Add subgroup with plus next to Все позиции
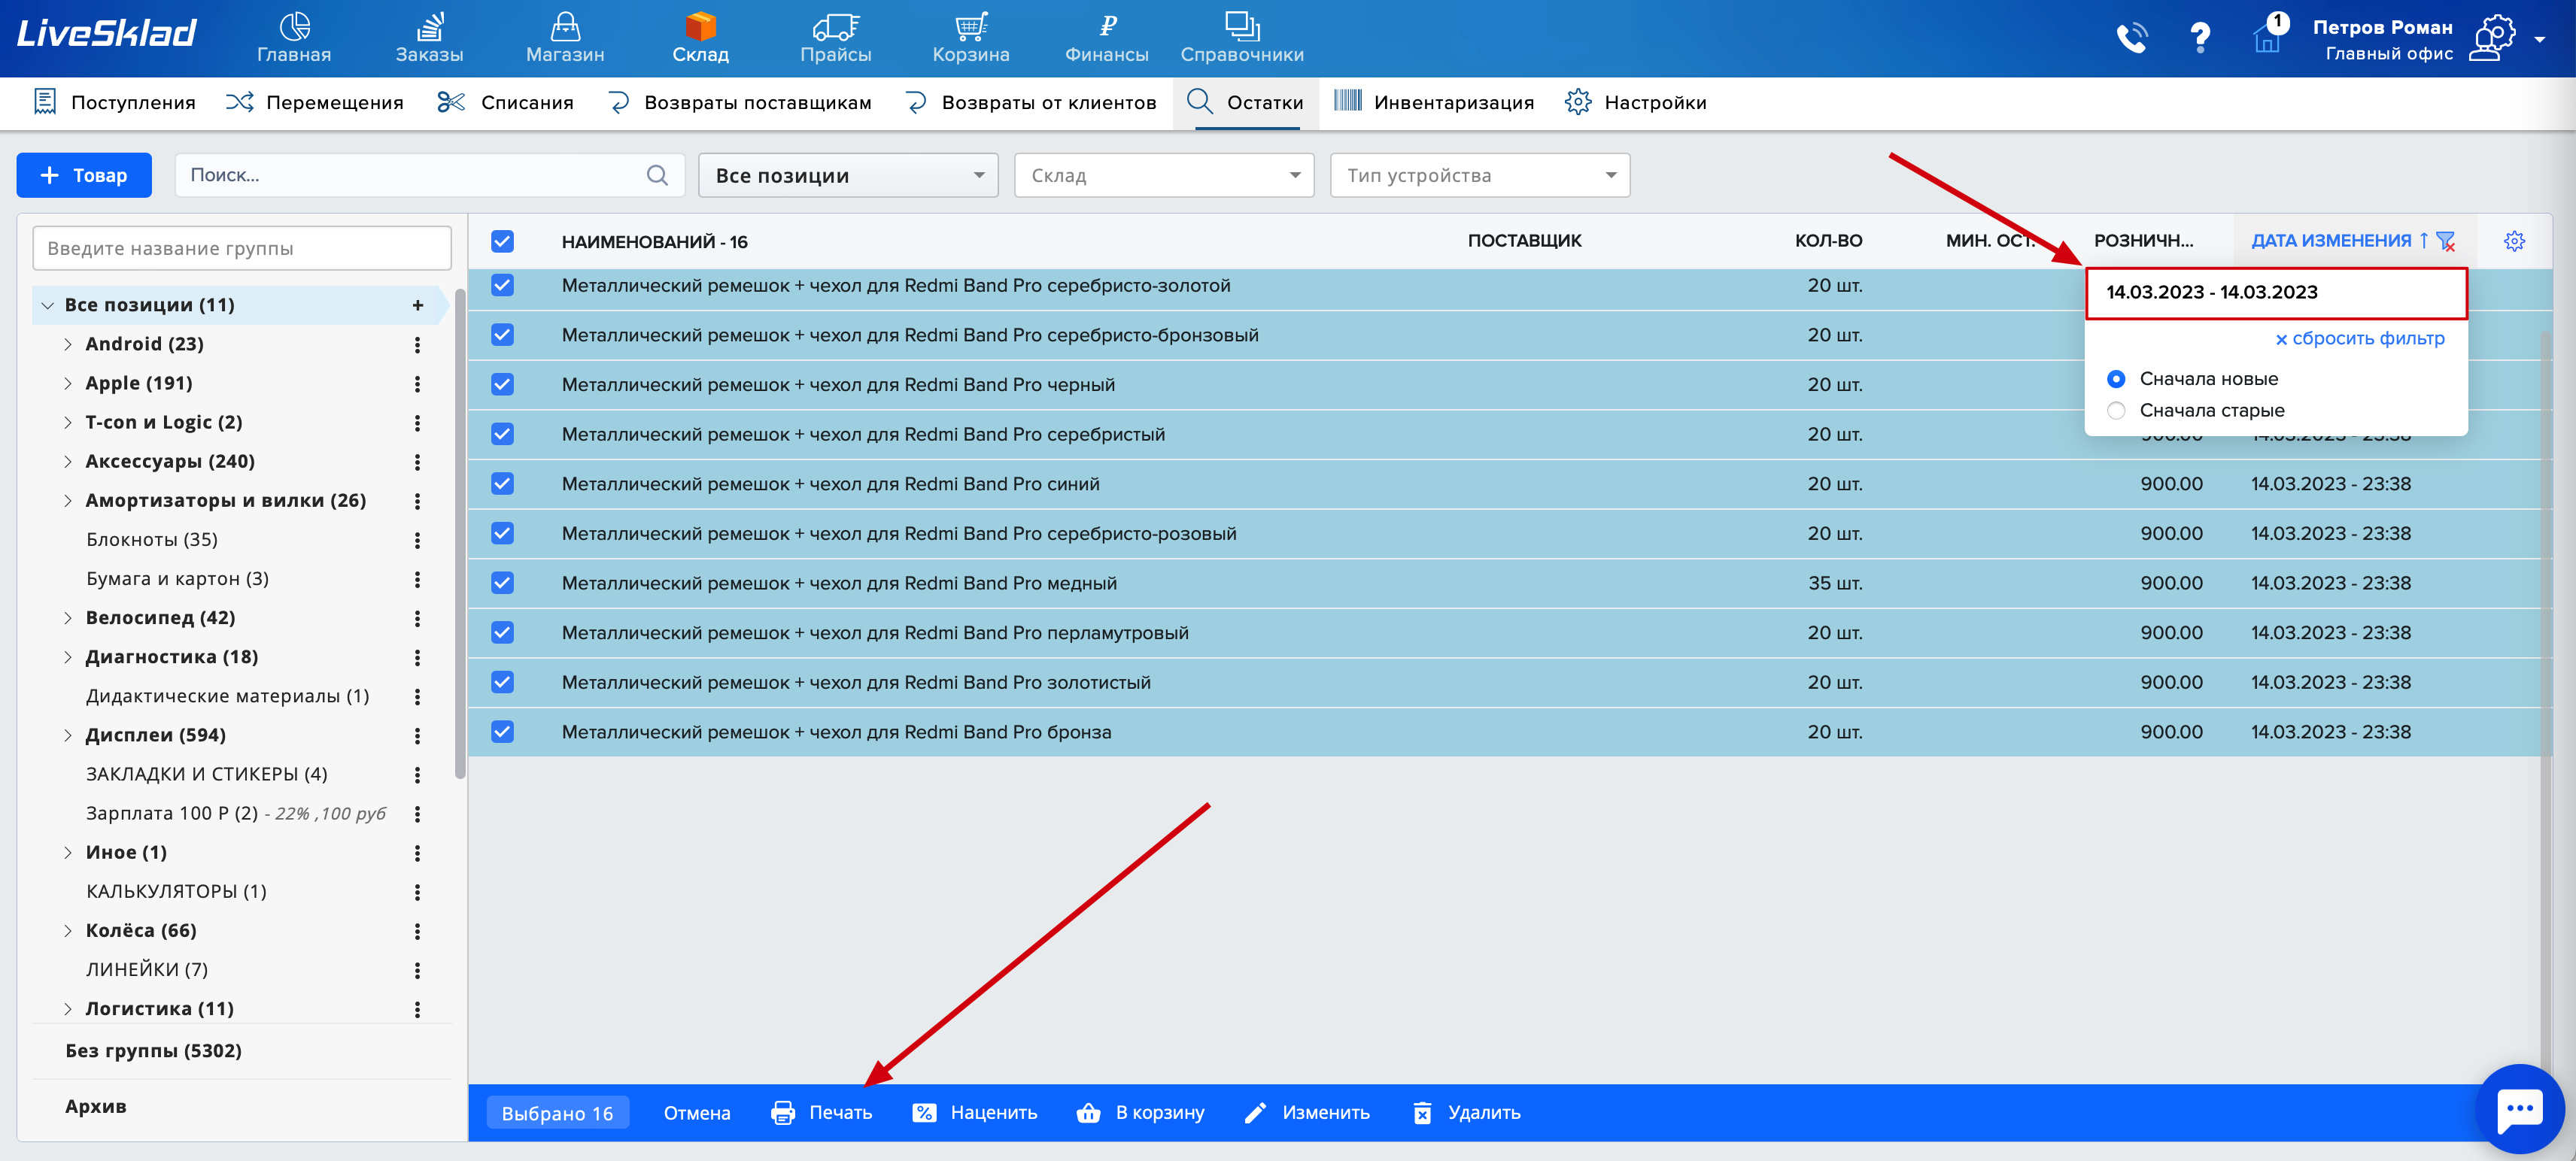 418,305
